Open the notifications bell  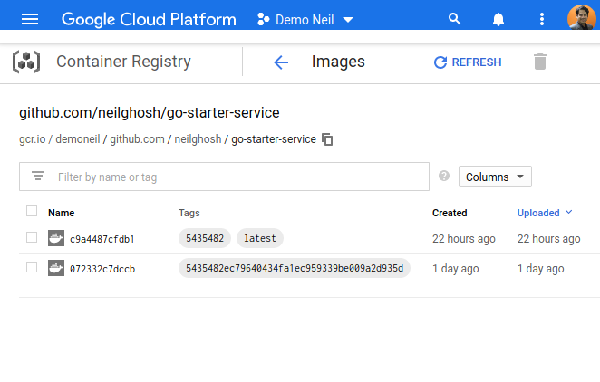[x=498, y=19]
